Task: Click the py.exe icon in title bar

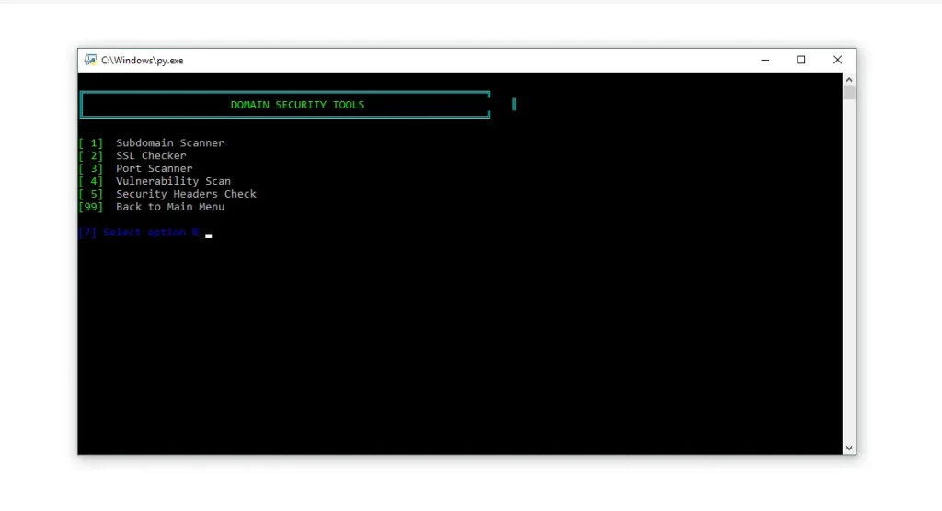Action: 91,60
